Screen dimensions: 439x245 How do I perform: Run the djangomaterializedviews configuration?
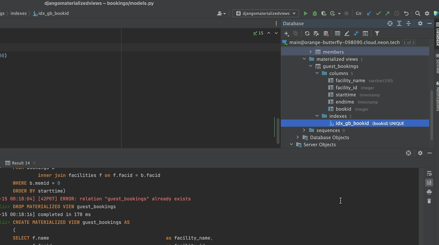pyautogui.click(x=305, y=14)
